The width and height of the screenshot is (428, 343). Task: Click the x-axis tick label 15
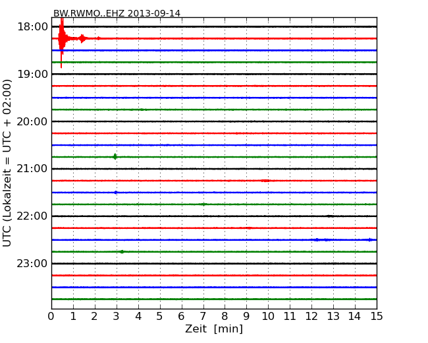(377, 317)
